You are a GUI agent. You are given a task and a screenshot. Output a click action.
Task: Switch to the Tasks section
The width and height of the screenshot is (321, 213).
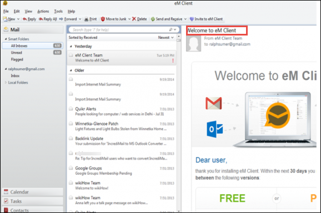click(x=33, y=201)
